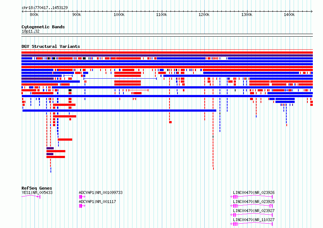Select the YES1|NM_005433 gene label
Image resolution: width=323 pixels, height=228 pixels.
[37, 192]
